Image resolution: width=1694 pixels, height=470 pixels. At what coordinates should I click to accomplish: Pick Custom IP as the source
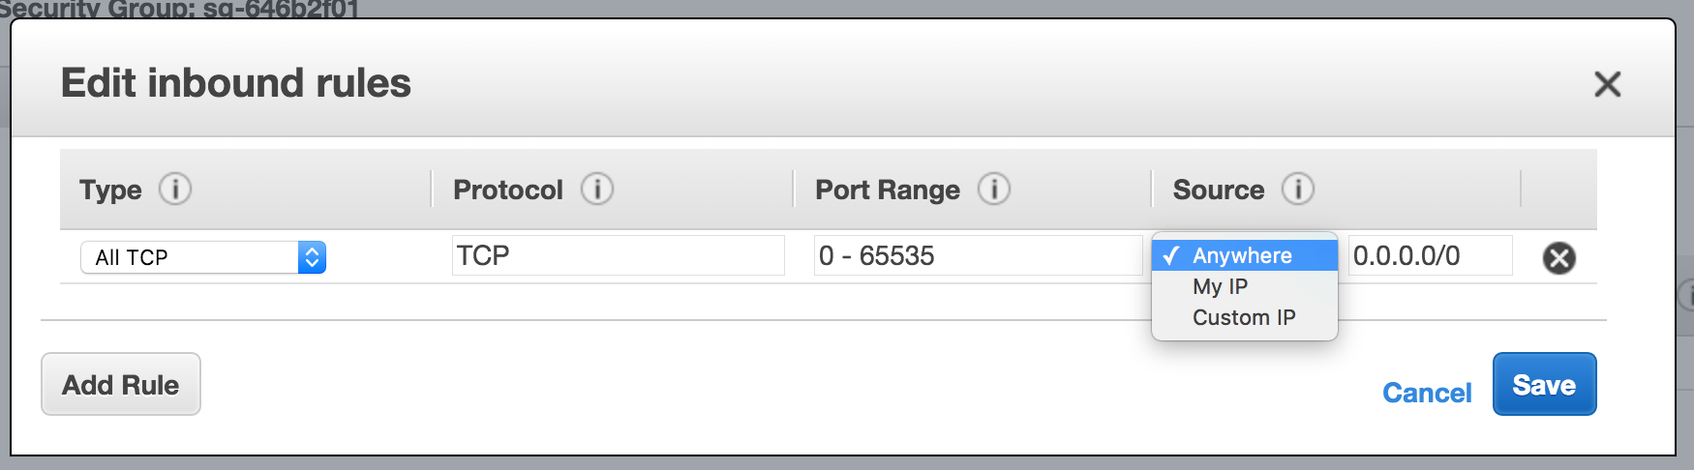coord(1245,317)
